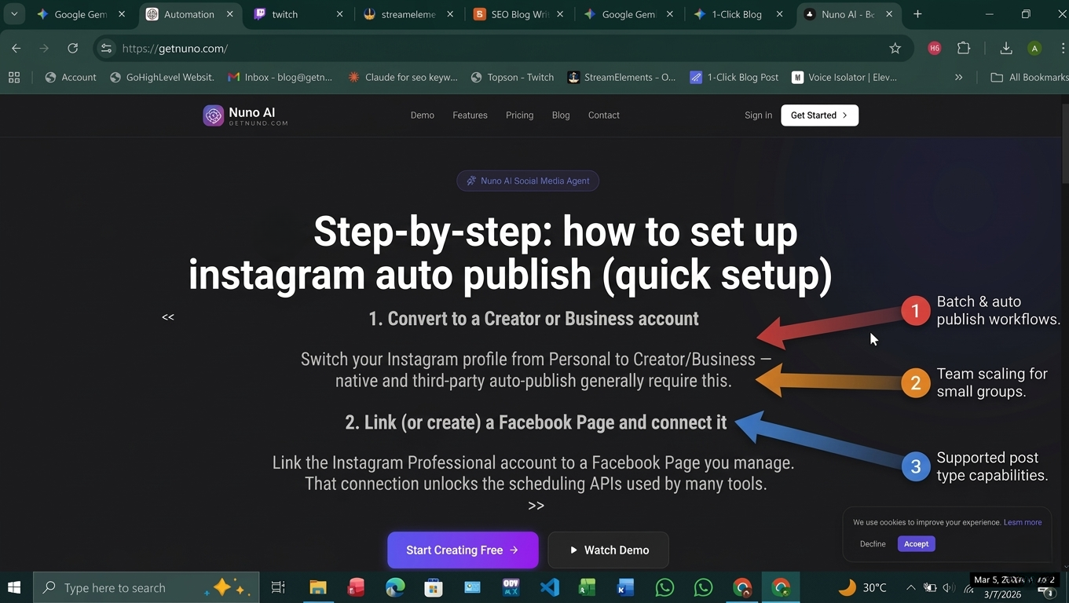The height and width of the screenshot is (603, 1069).
Task: Bookmark this page with the star icon
Action: 895,49
